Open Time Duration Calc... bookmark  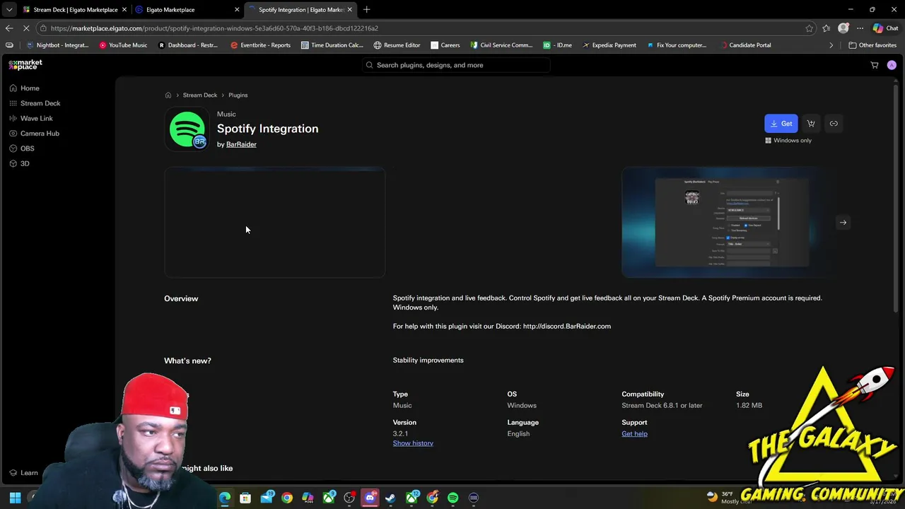coord(332,45)
